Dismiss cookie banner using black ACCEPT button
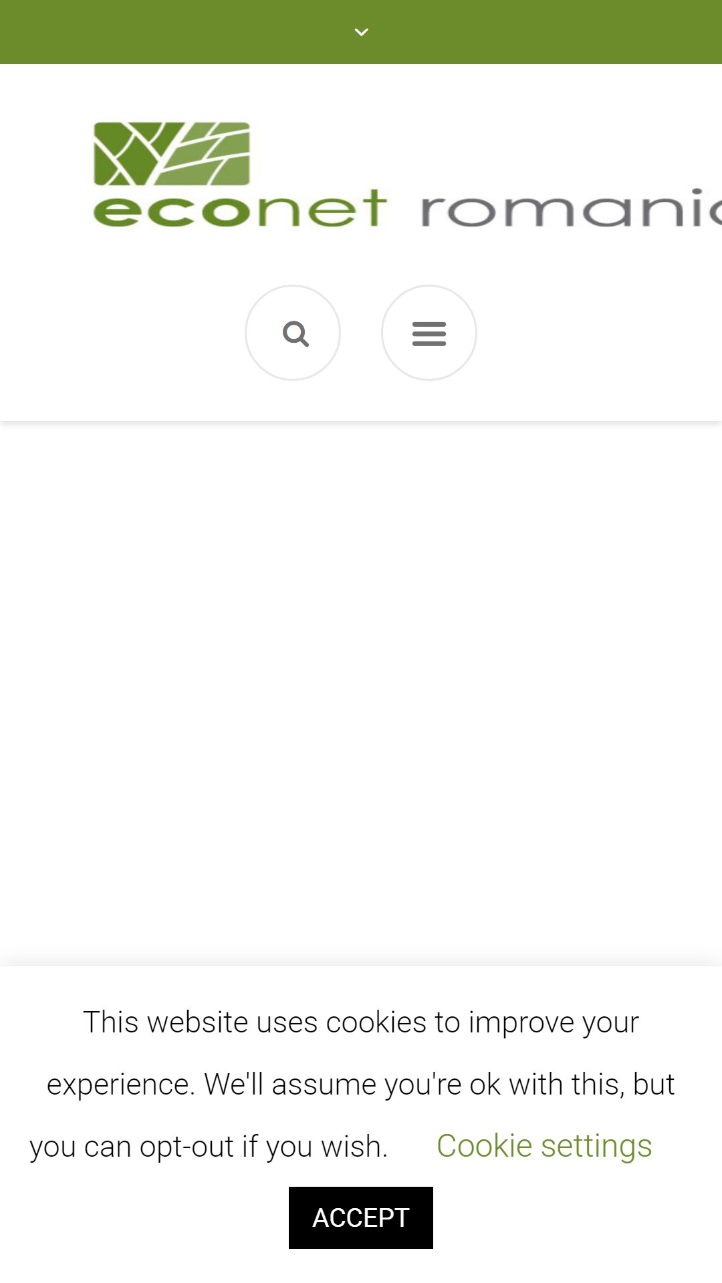 (x=361, y=1218)
